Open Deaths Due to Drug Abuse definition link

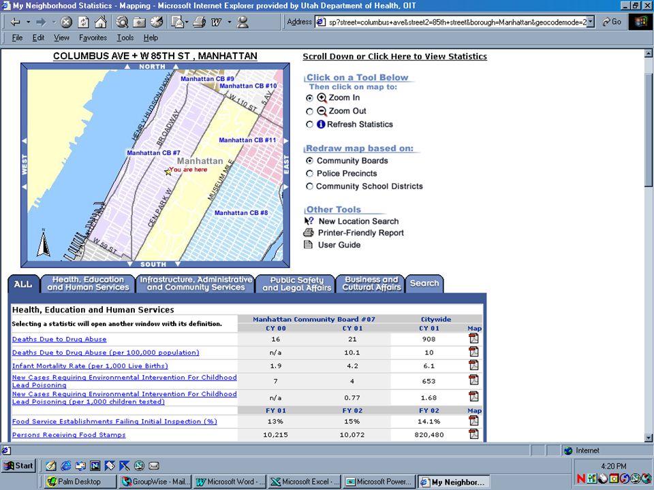click(x=59, y=339)
